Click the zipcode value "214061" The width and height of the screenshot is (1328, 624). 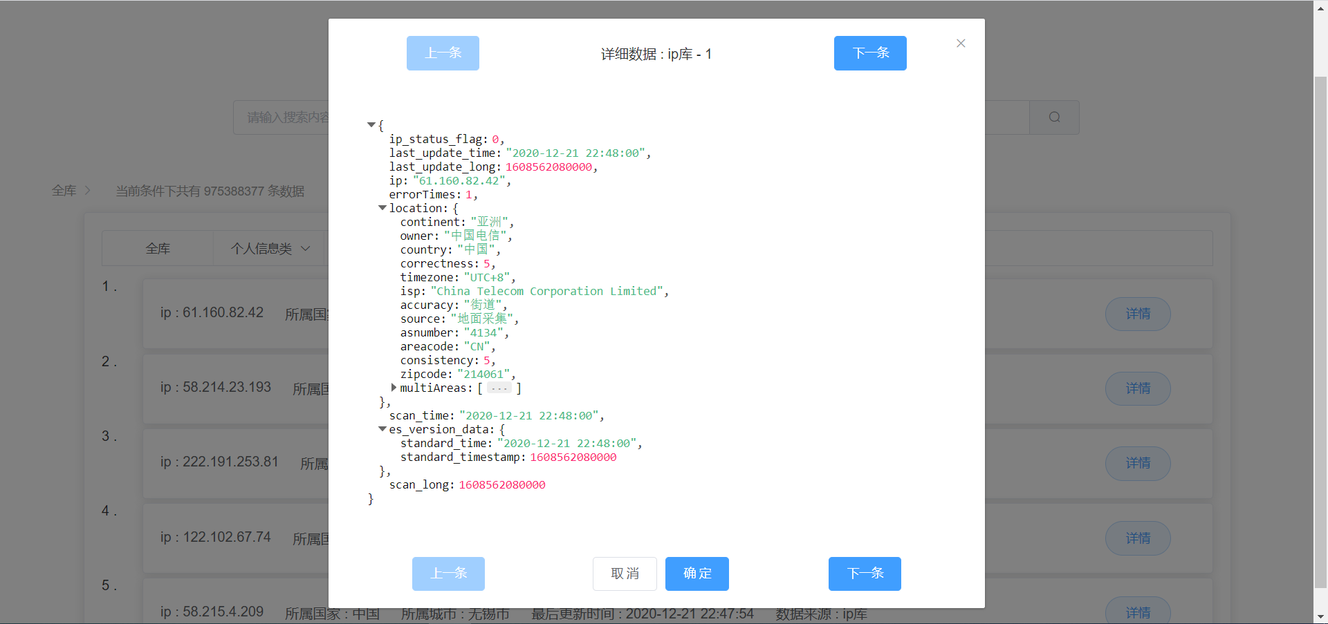pyautogui.click(x=483, y=375)
